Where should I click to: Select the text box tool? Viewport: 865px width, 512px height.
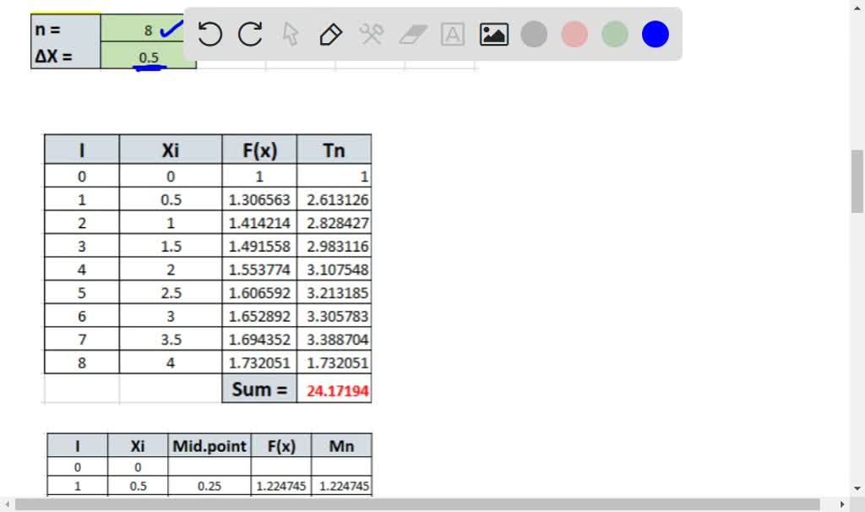(453, 34)
